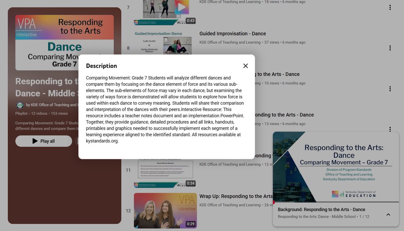The width and height of the screenshot is (404, 231).
Task: Click video 11 thumbnail with 0:34 duration
Action: 165,173
